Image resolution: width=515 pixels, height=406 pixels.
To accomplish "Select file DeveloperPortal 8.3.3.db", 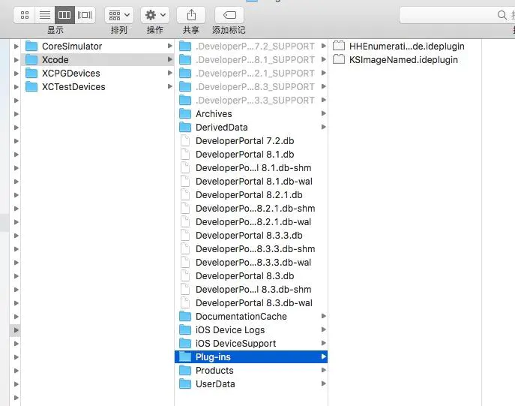I will [251, 236].
